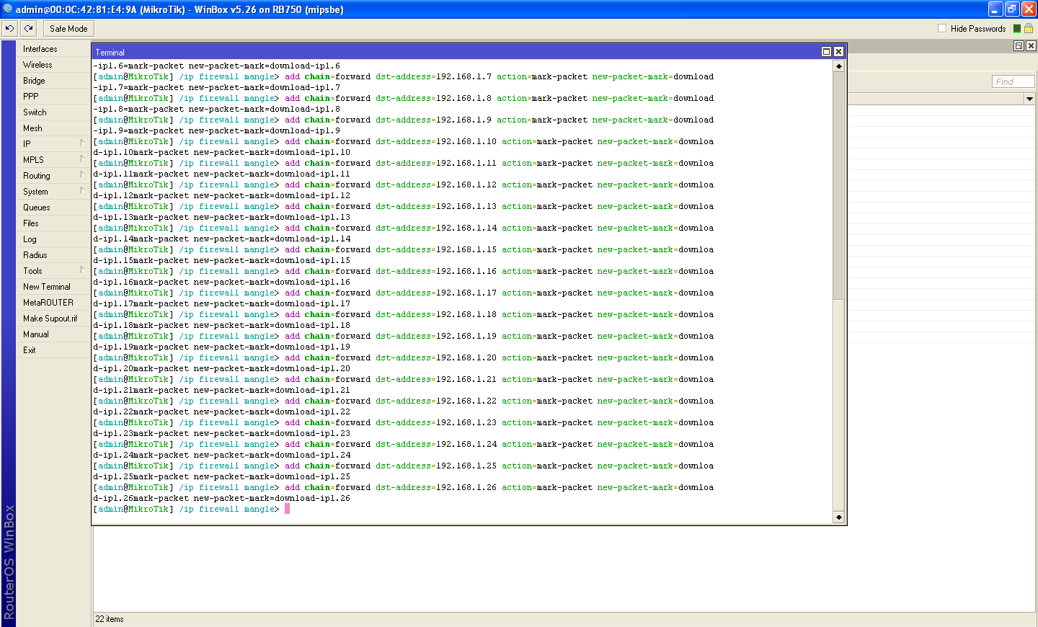Open the Log menu item

[x=30, y=239]
